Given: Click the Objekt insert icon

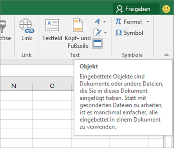Looking at the screenshot, I should click(x=98, y=44).
